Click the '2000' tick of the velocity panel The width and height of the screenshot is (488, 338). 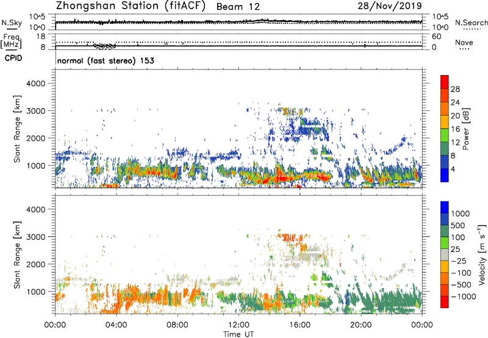click(x=35, y=264)
